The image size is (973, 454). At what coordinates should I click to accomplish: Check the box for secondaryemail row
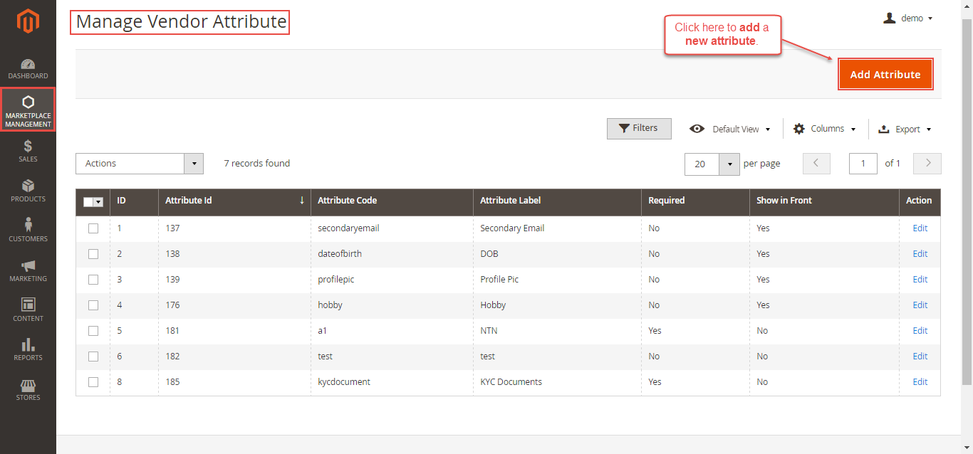(93, 228)
